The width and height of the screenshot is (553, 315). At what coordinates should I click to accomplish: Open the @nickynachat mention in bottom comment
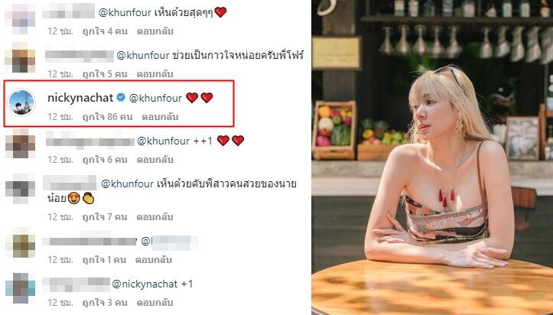click(145, 284)
